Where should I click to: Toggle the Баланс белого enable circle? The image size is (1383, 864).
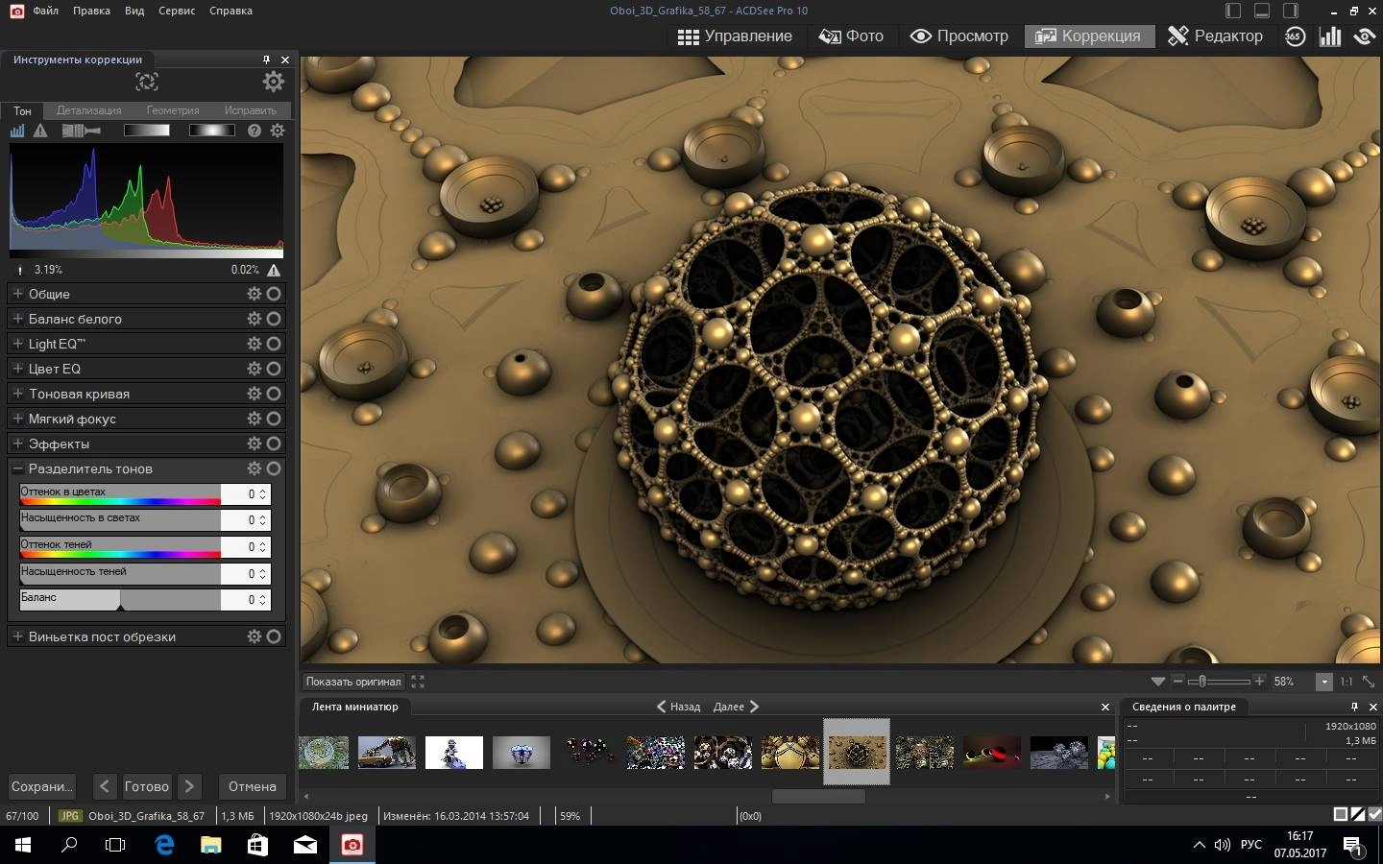(x=274, y=319)
